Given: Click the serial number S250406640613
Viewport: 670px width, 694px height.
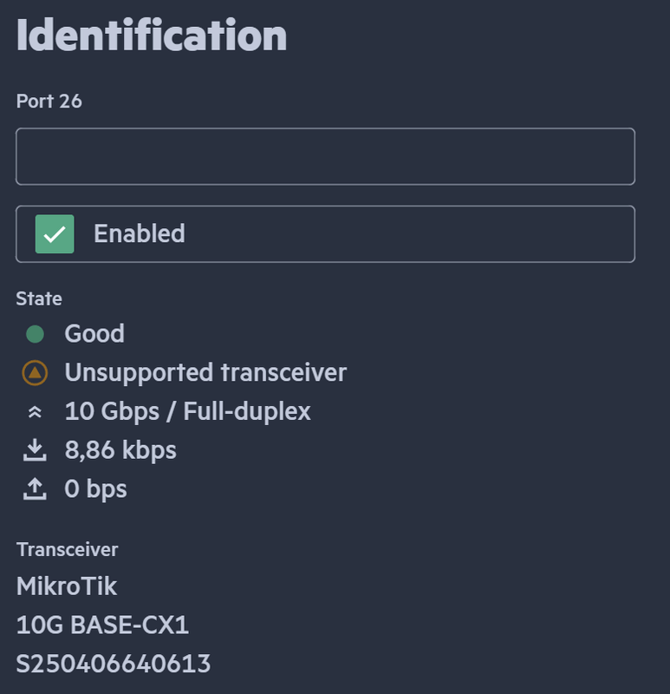Looking at the screenshot, I should click(x=114, y=664).
